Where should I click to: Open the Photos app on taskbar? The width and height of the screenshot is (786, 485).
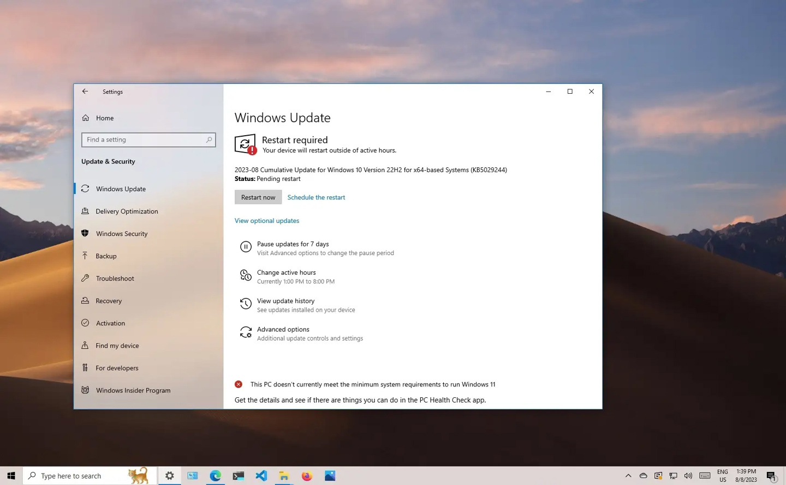[330, 476]
